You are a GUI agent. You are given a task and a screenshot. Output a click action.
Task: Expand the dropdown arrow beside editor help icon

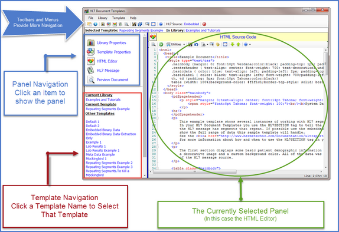coord(250,44)
